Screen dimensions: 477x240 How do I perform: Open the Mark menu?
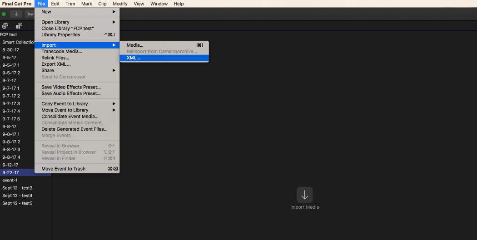coord(87,4)
